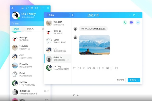Open Dahei in main window message list
Viewport: 152px width, 101px height.
pos(27,74)
